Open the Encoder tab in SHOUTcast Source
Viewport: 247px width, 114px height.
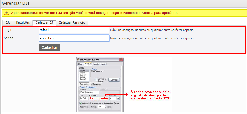click(96, 64)
